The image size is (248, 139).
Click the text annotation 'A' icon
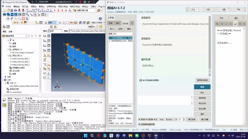pyautogui.click(x=35, y=15)
